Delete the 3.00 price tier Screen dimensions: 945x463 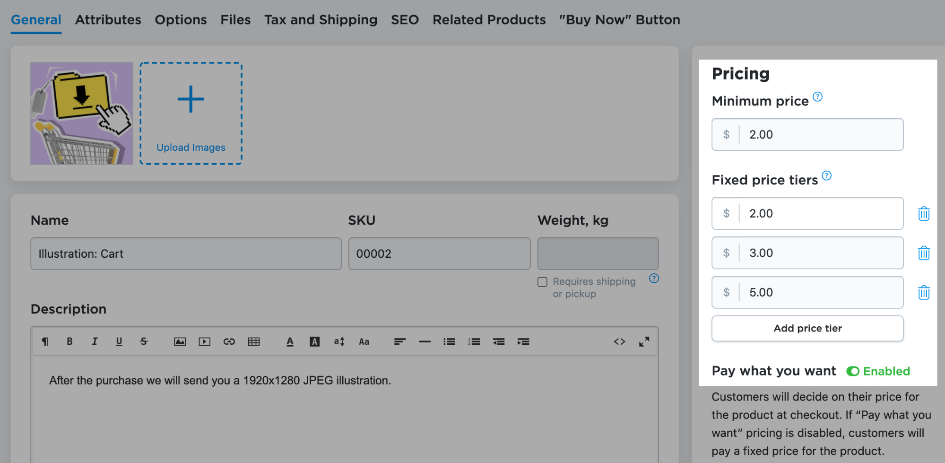pyautogui.click(x=923, y=253)
